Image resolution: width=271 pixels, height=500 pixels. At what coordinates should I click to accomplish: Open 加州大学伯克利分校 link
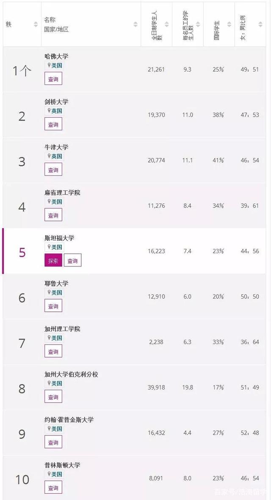coord(71,375)
